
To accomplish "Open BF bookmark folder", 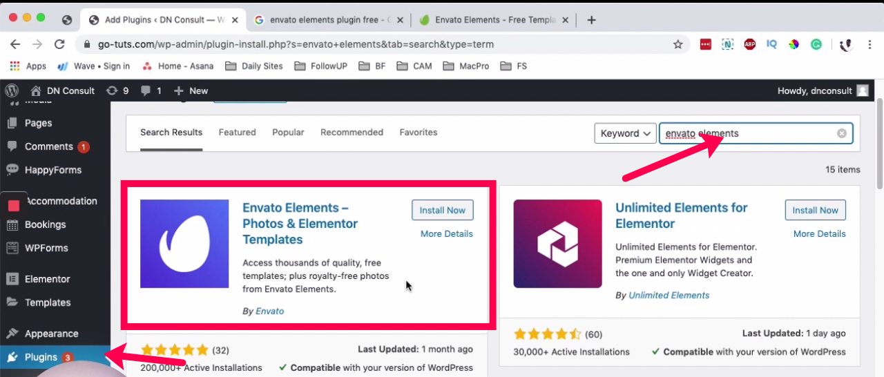I will point(372,66).
